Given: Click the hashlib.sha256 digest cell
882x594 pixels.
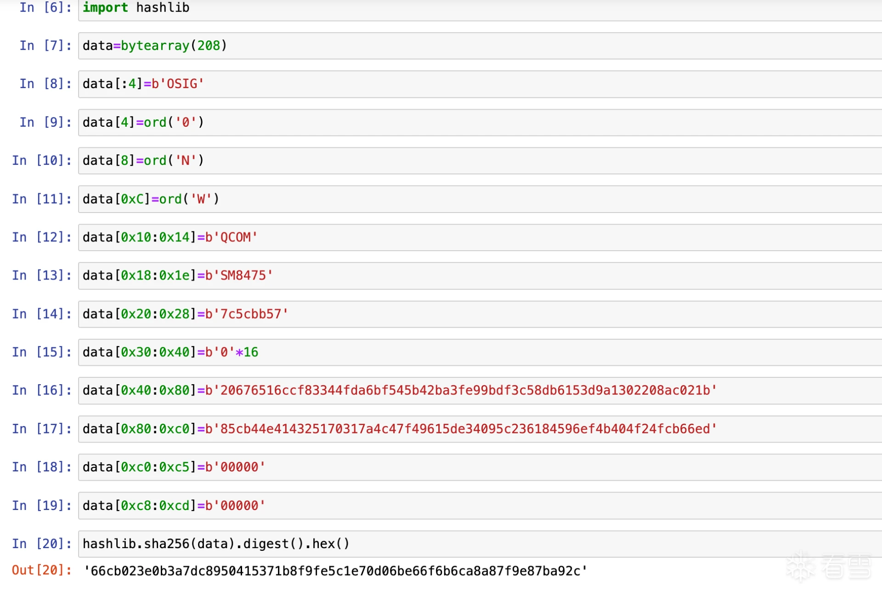Looking at the screenshot, I should pos(480,544).
